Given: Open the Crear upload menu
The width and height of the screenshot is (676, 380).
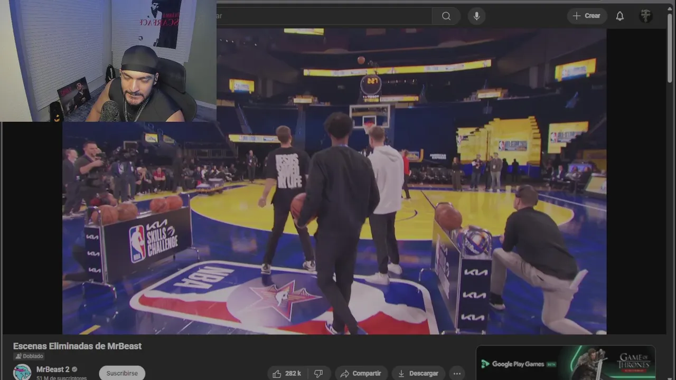Looking at the screenshot, I should (587, 16).
